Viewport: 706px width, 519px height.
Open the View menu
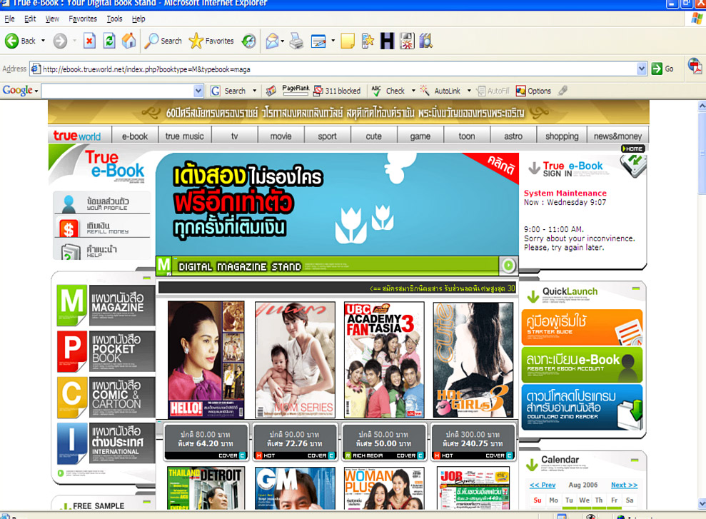coord(52,19)
